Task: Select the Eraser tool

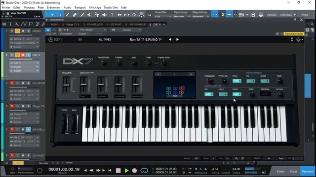Action: click(75, 15)
